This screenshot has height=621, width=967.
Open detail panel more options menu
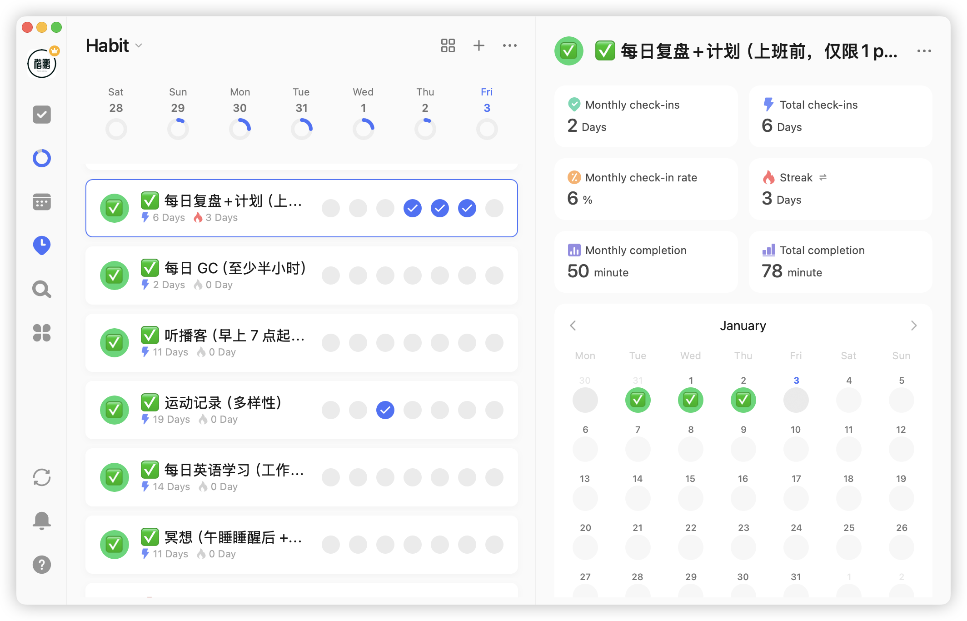click(924, 51)
